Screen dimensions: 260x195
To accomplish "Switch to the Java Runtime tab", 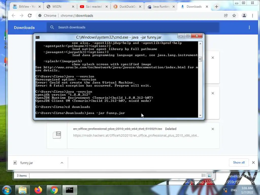I will coord(161,7).
